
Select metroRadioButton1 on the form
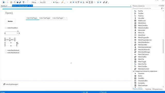pos(12,50)
